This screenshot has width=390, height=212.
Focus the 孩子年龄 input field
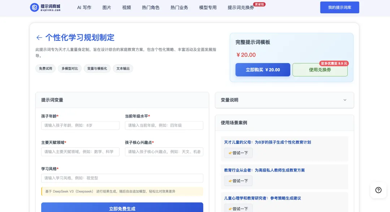(80, 125)
